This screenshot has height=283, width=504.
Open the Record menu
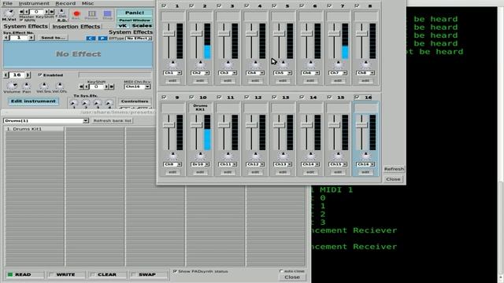[x=65, y=3]
